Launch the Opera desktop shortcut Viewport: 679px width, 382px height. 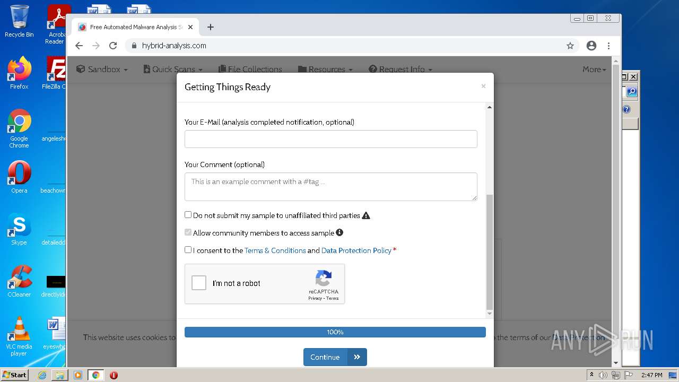[19, 177]
